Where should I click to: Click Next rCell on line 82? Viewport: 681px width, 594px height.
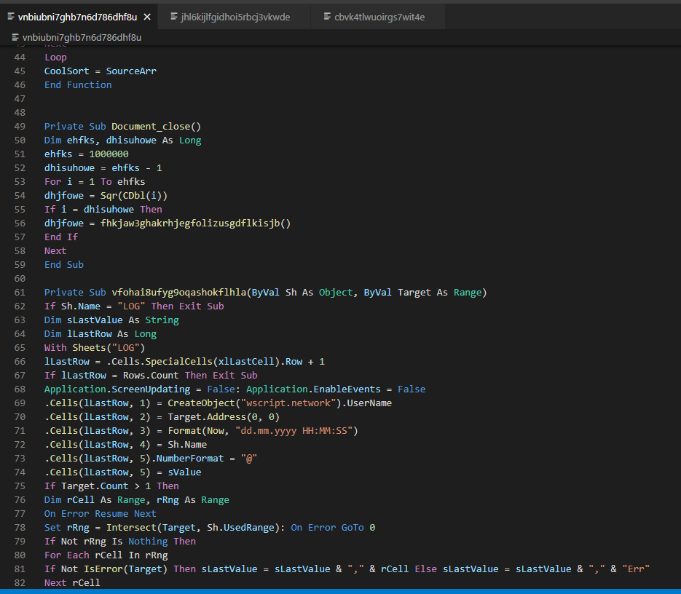tap(72, 583)
